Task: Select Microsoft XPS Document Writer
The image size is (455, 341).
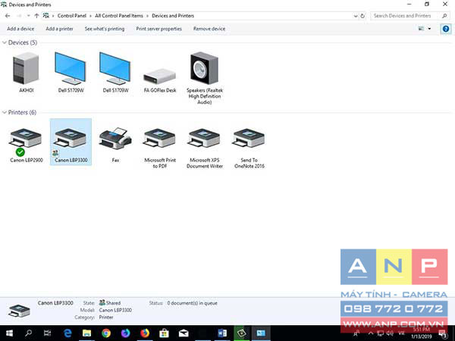Action: tap(205, 139)
